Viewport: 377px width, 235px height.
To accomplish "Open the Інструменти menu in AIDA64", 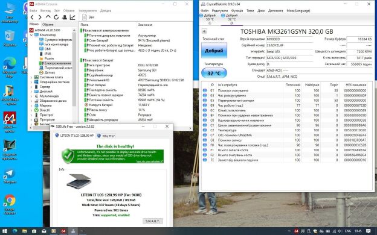I will [88, 11].
